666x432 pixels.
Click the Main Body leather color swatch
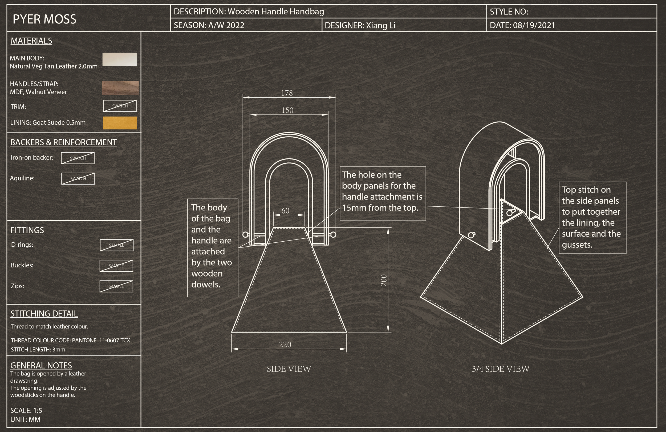[120, 59]
